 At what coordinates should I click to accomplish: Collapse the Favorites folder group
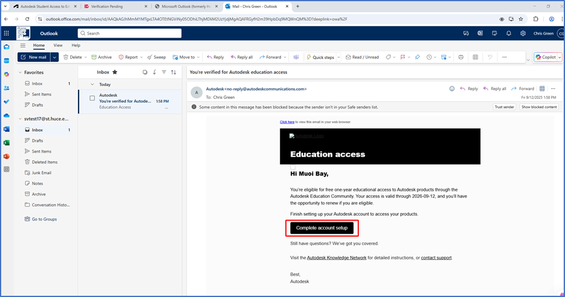click(20, 72)
